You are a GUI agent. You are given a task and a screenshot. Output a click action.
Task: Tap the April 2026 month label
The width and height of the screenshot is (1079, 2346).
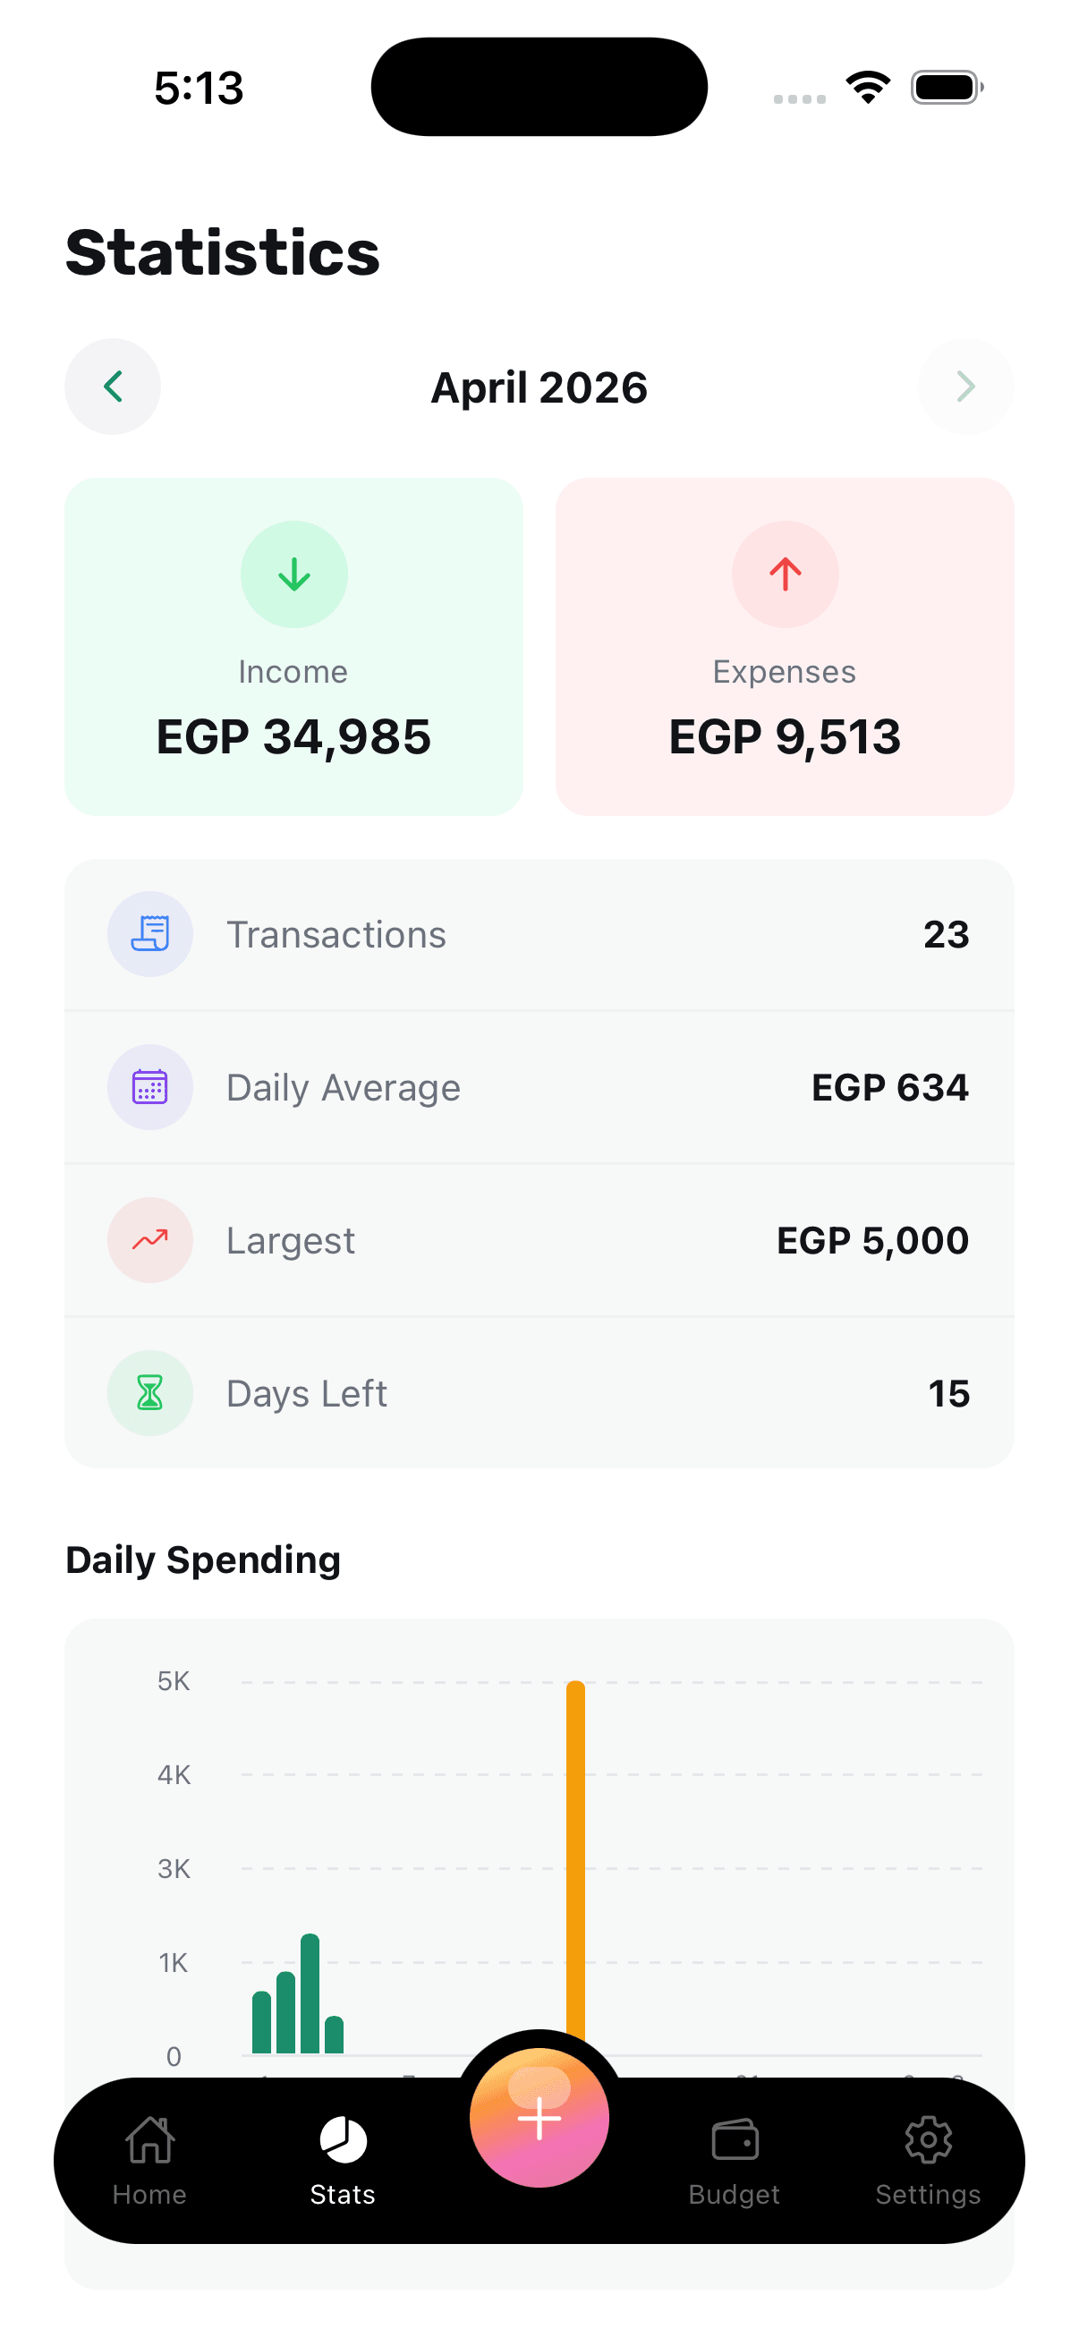(x=539, y=387)
